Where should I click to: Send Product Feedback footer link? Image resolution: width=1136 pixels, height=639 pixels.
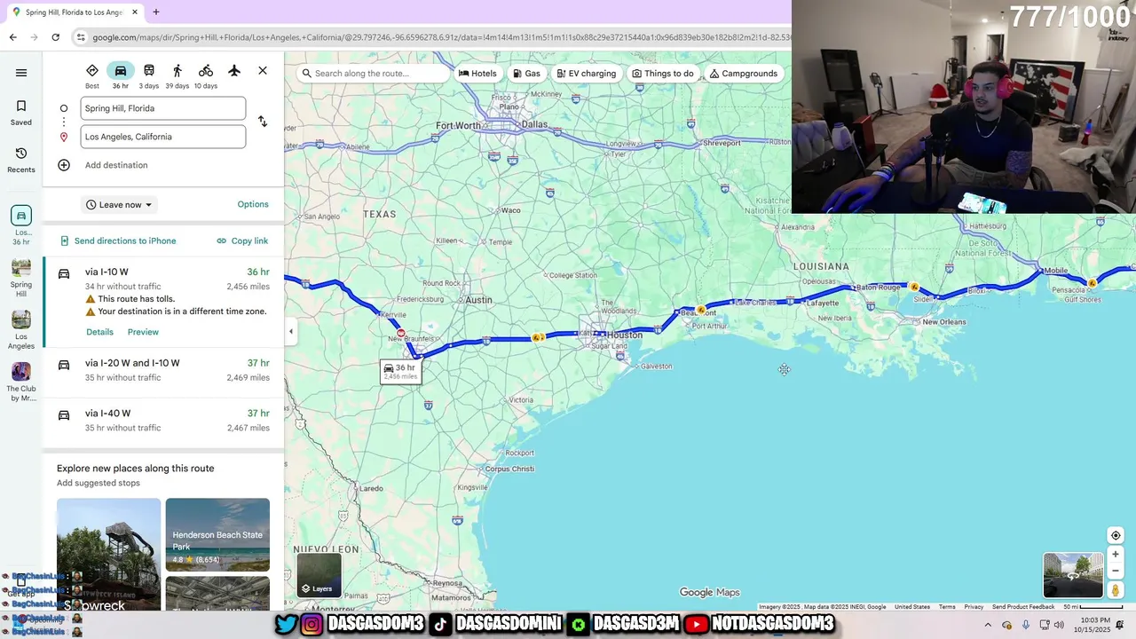tap(1023, 607)
